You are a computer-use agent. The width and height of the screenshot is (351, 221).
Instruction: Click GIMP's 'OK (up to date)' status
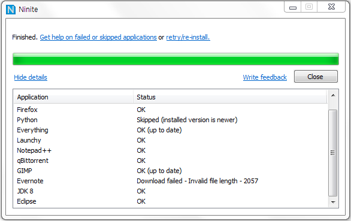coord(159,171)
